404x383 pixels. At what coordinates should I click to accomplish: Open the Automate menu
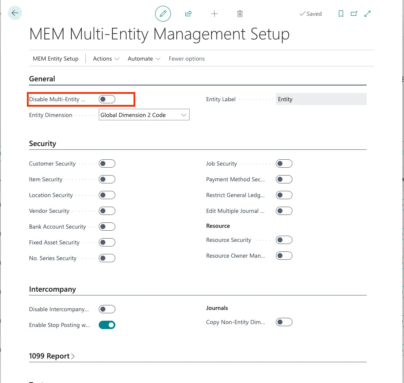click(144, 59)
